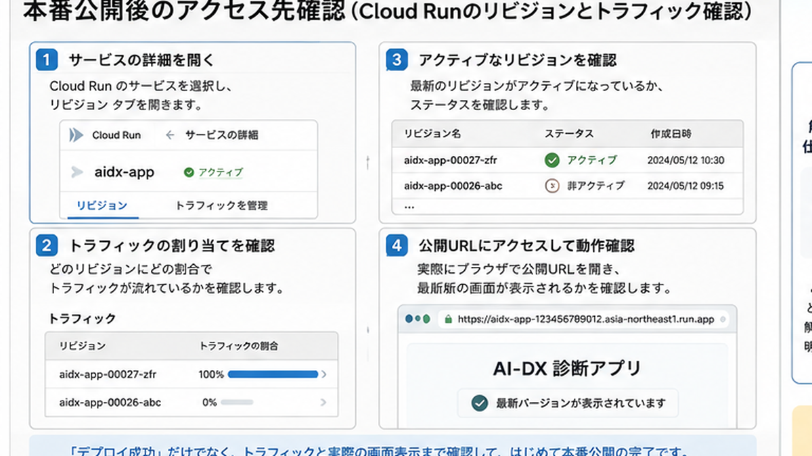812x456 pixels.
Task: Click the aidx-app service name
Action: [124, 172]
